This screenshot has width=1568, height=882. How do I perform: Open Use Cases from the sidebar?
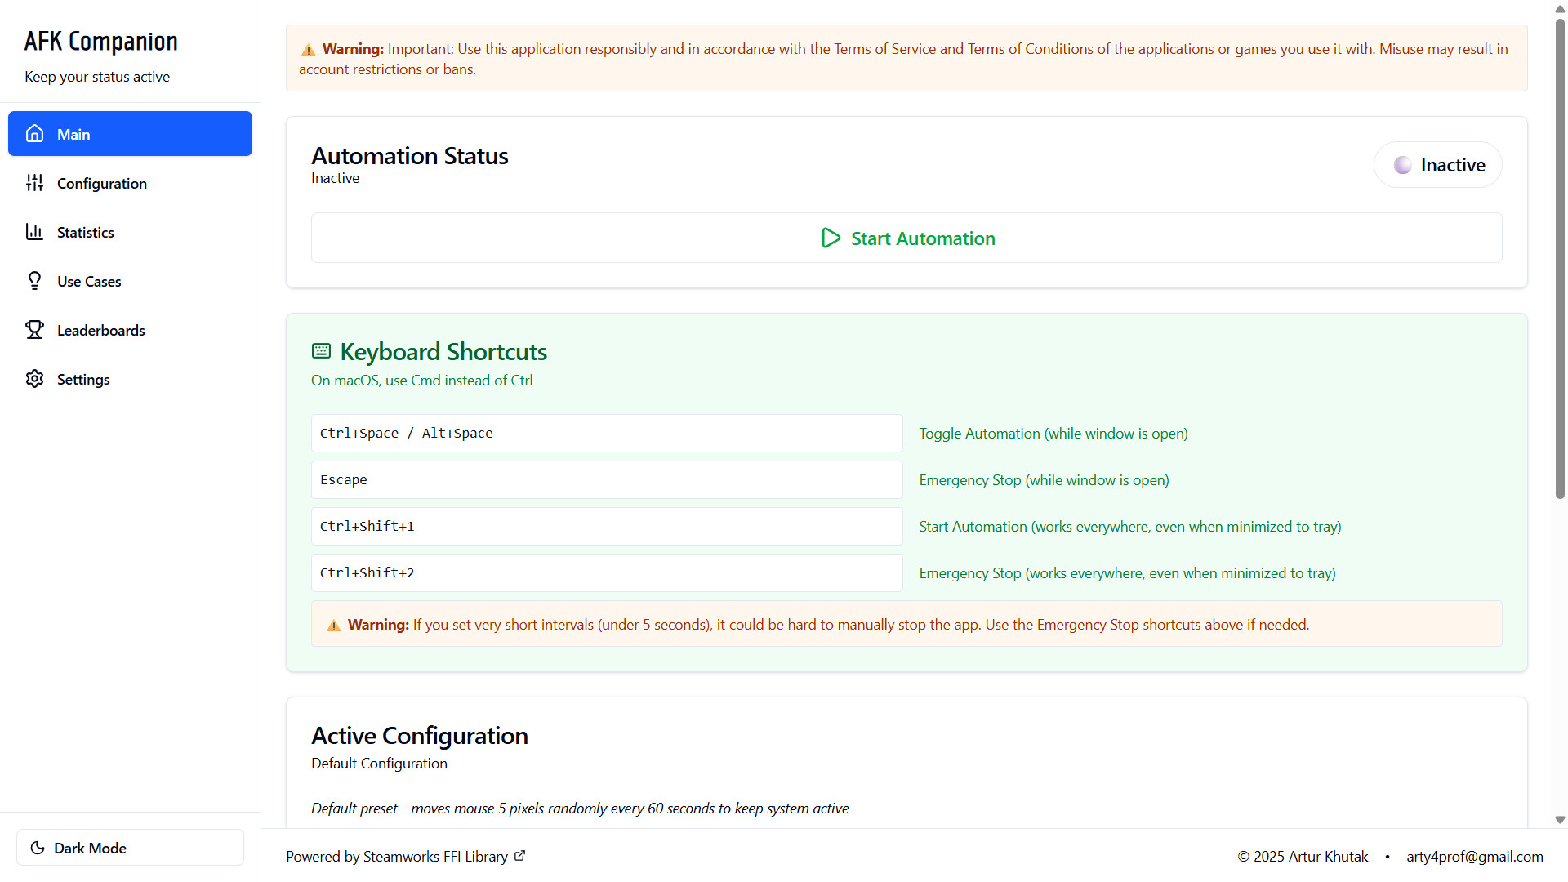(88, 282)
